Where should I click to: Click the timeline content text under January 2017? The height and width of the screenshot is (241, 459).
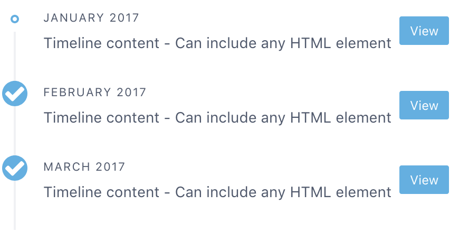[217, 43]
